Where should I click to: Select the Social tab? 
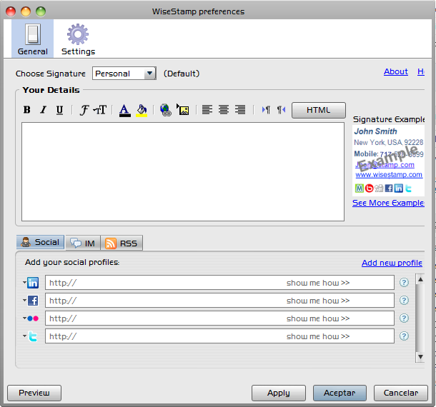click(x=40, y=242)
